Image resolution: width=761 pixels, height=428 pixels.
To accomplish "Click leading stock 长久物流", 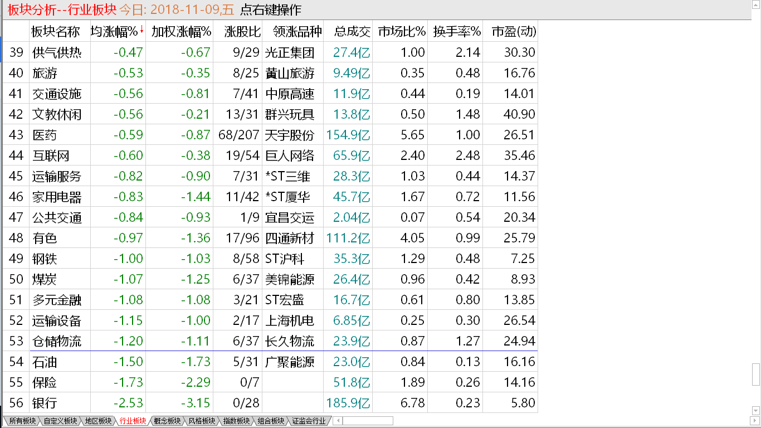I will pos(290,341).
